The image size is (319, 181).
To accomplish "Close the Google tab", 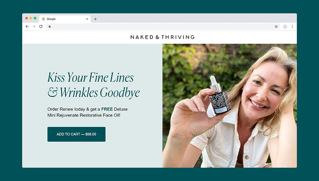I will pyautogui.click(x=87, y=19).
